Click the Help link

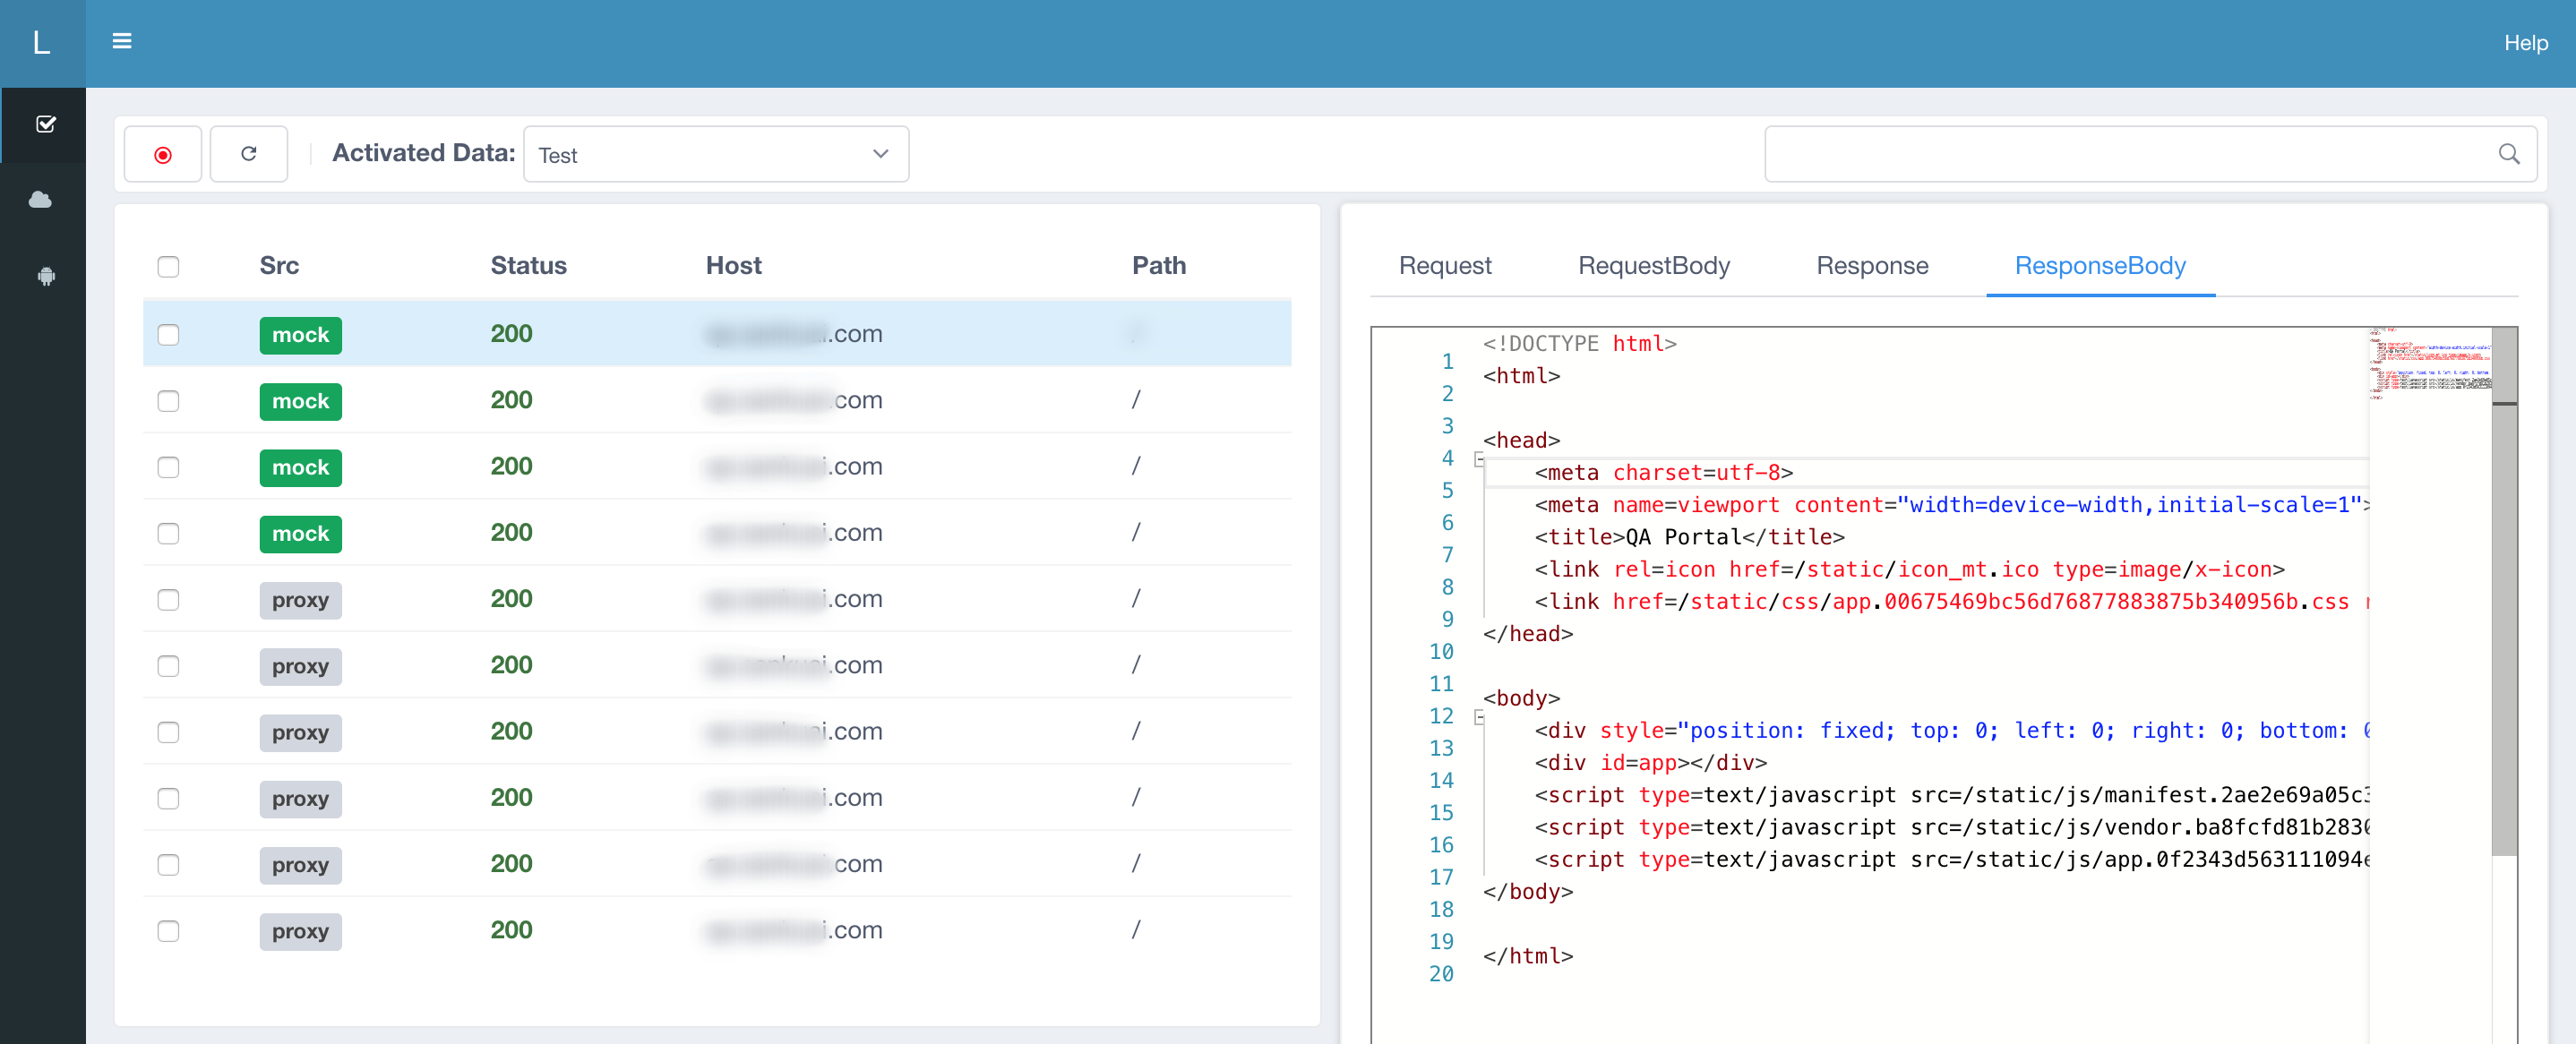tap(2525, 43)
